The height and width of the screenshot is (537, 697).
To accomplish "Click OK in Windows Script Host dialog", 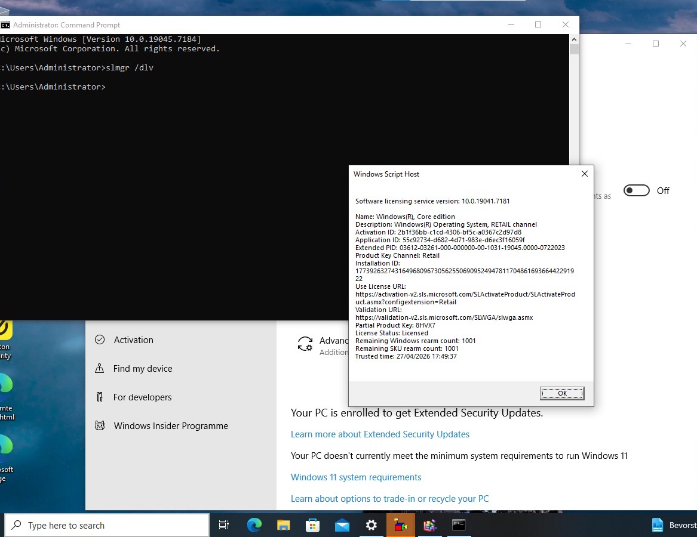I will point(562,393).
